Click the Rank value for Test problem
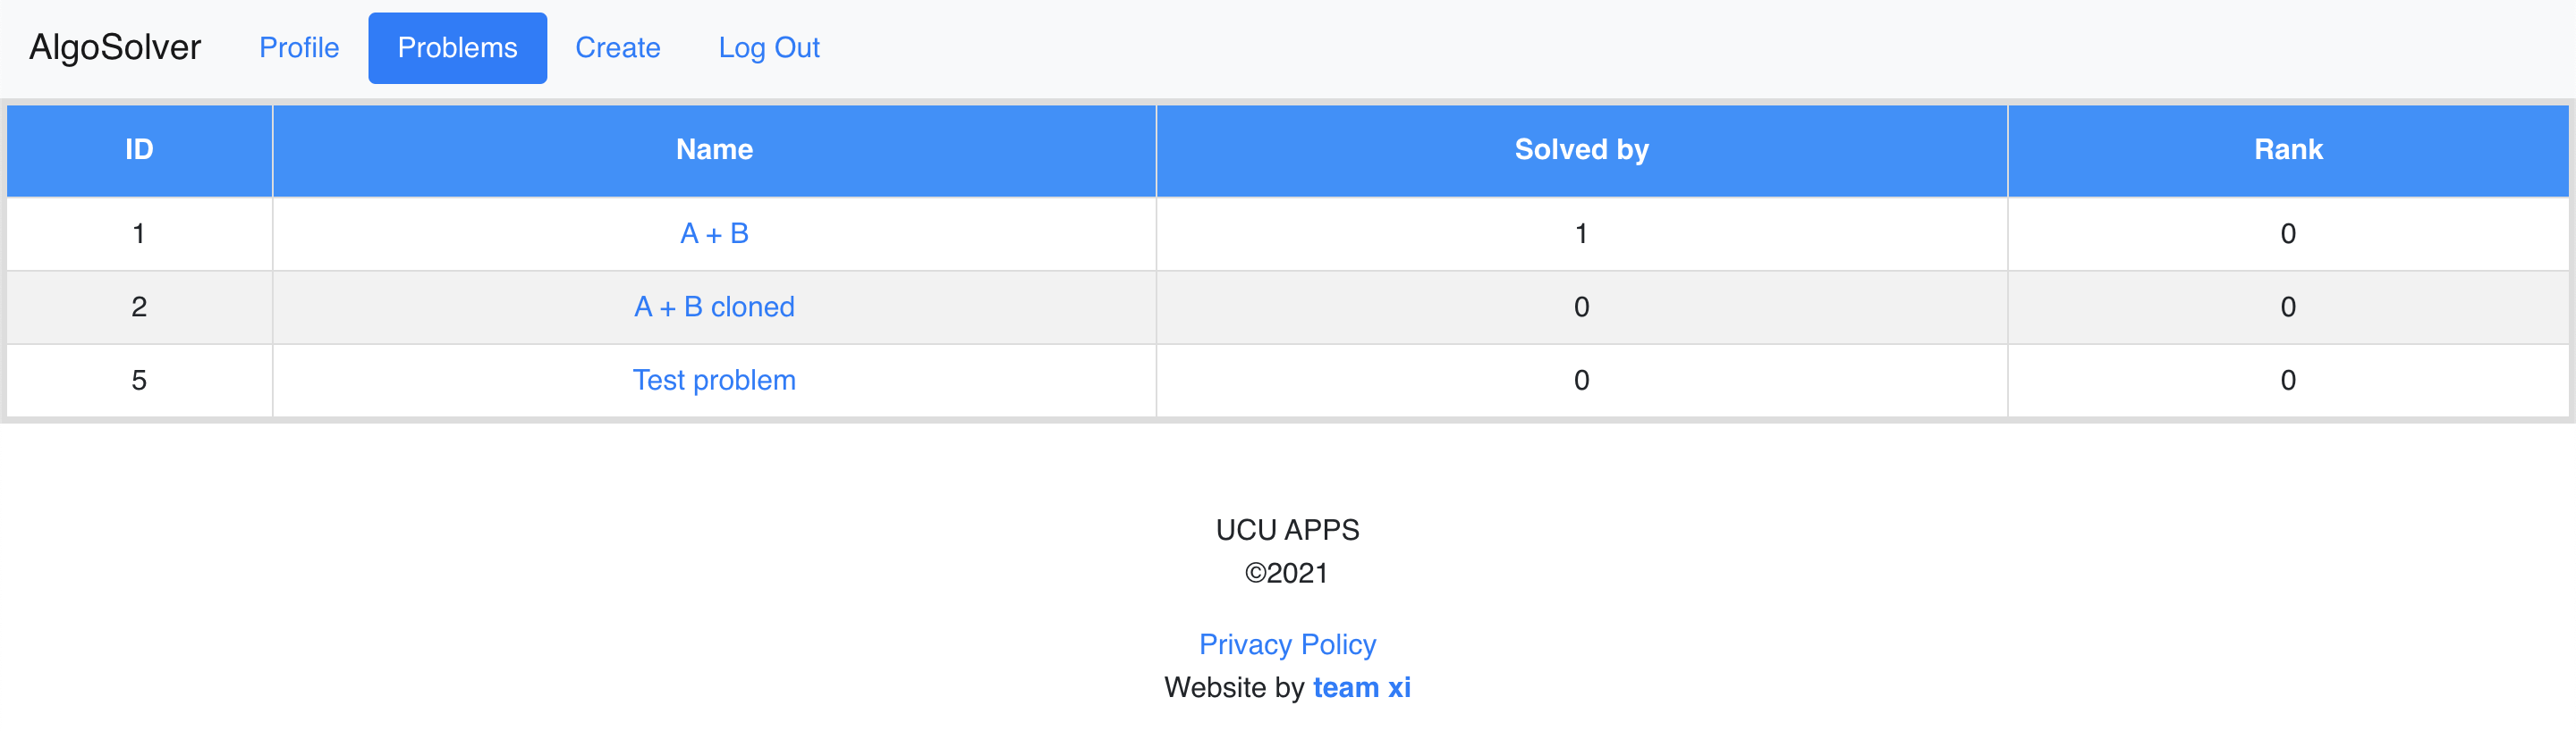The width and height of the screenshot is (2576, 731). tap(2288, 381)
